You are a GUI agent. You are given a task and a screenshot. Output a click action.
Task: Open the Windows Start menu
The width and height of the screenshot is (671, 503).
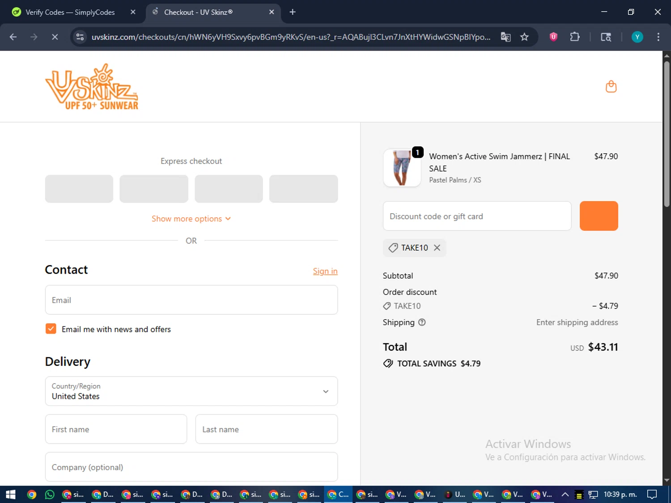click(x=11, y=495)
